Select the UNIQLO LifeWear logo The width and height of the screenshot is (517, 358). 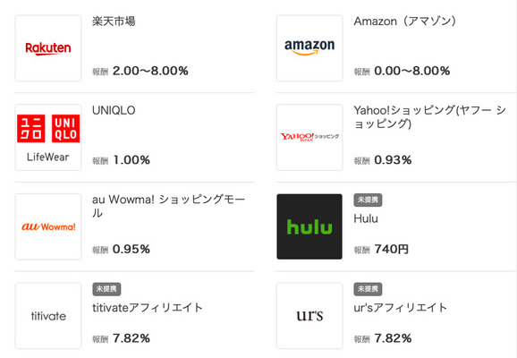click(x=48, y=137)
